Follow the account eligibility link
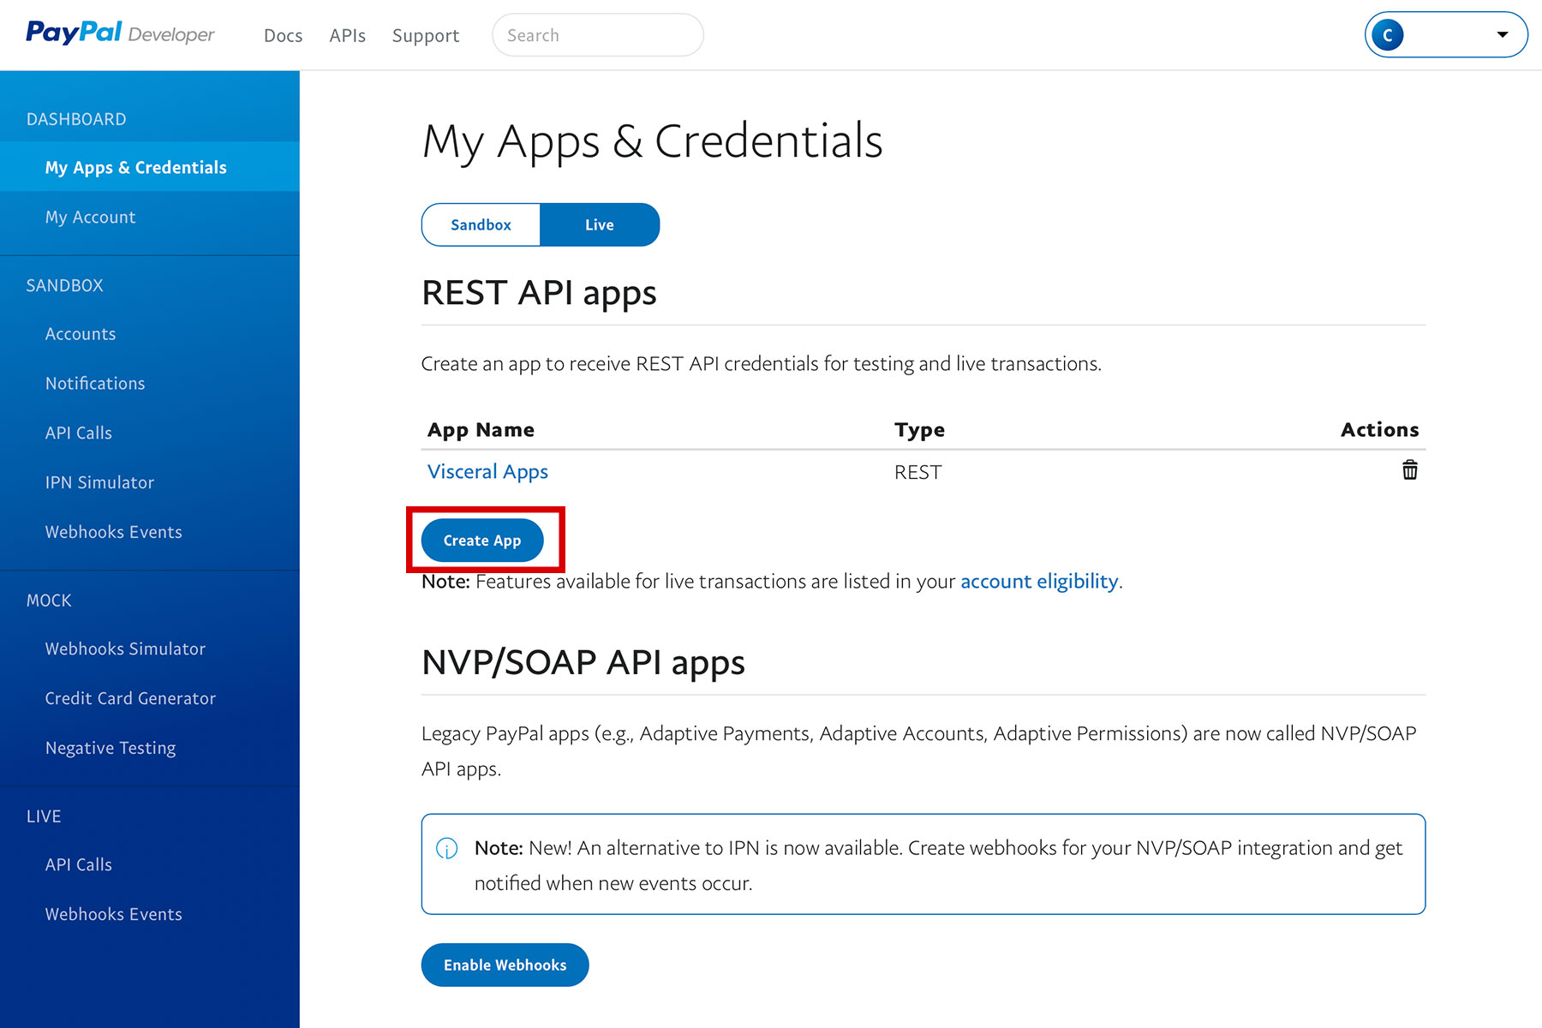This screenshot has height=1028, width=1542. tap(1039, 582)
